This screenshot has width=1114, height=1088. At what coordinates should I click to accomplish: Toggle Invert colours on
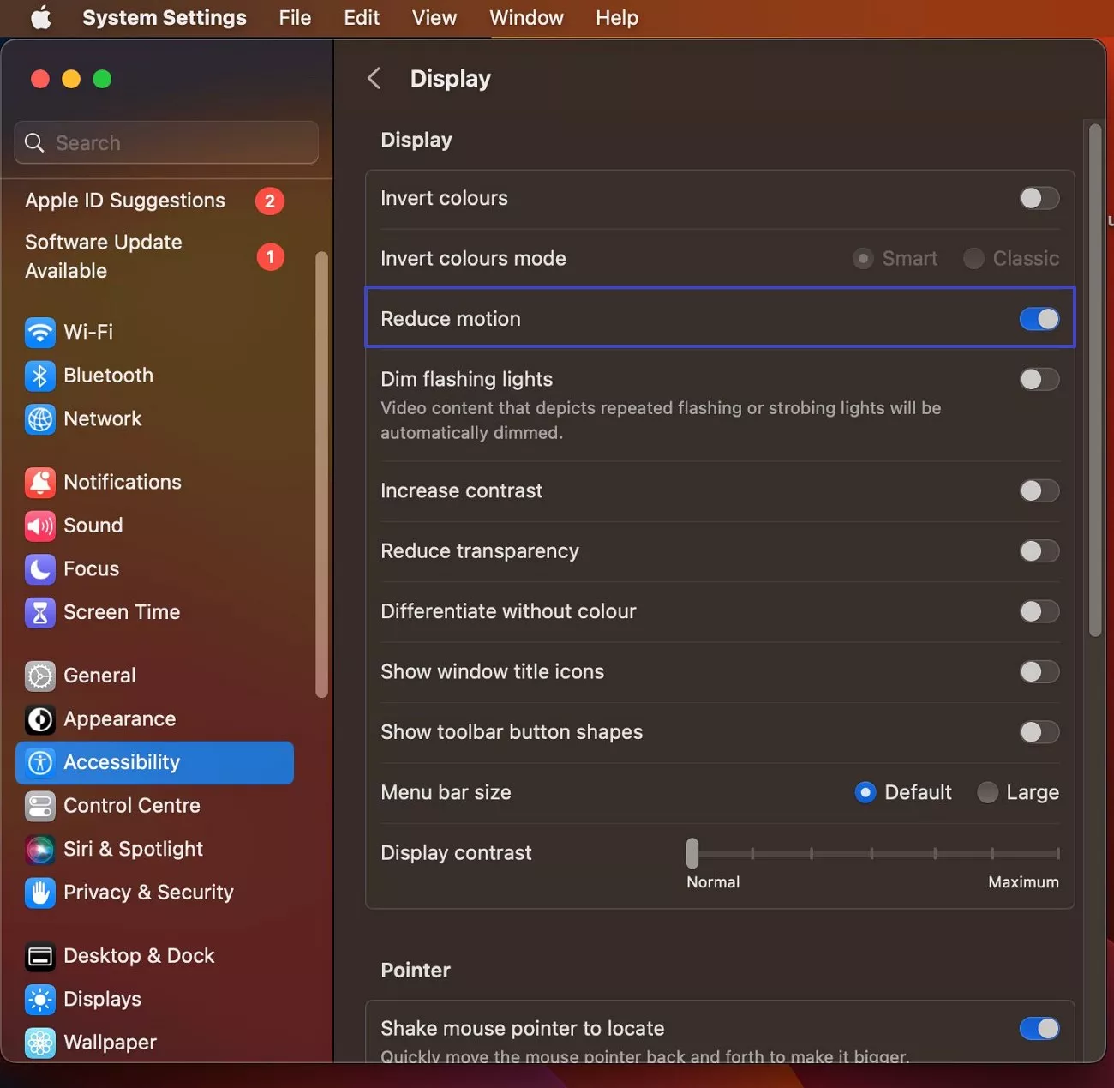[1039, 198]
